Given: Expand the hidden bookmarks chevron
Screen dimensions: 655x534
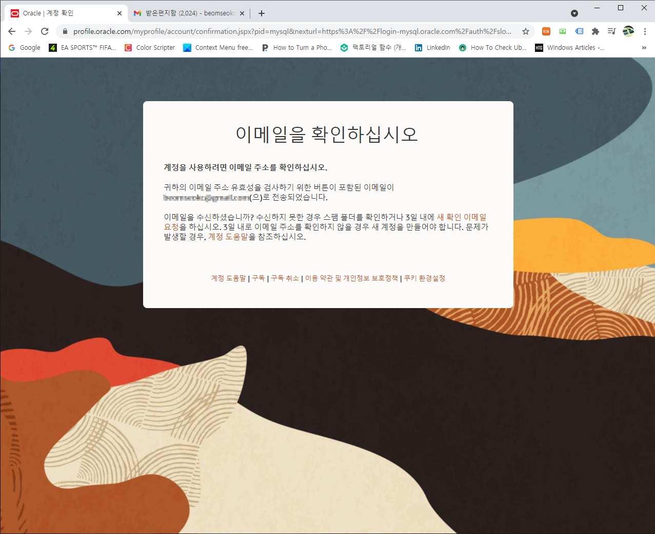Looking at the screenshot, I should point(644,48).
